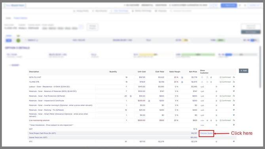Click the Your Brand Here logo
The width and height of the screenshot is (265, 149).
15,6
